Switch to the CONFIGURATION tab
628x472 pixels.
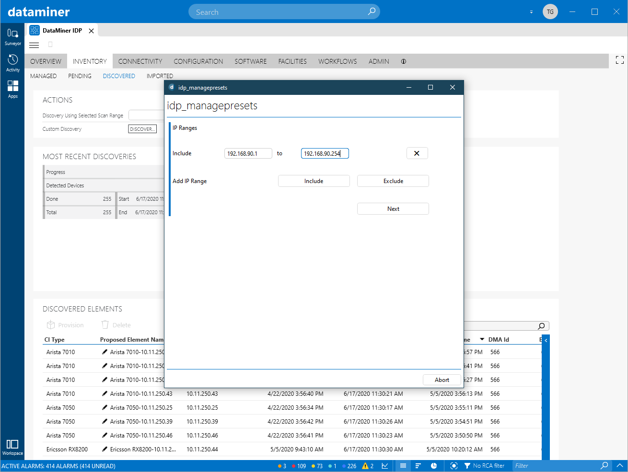[x=198, y=61]
